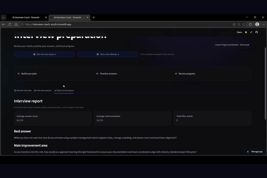Open the browser extensions icon

point(250,24)
